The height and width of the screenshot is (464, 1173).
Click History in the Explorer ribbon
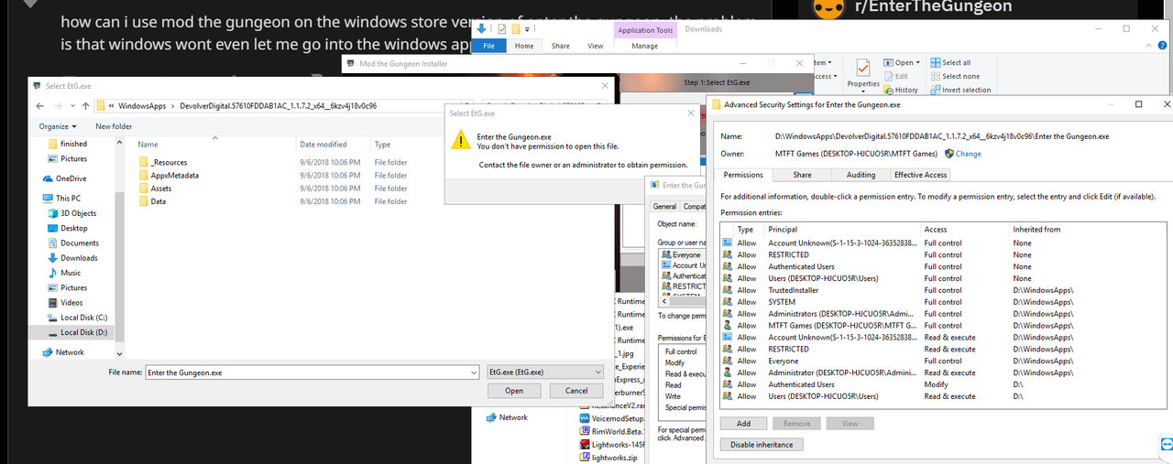[x=901, y=90]
